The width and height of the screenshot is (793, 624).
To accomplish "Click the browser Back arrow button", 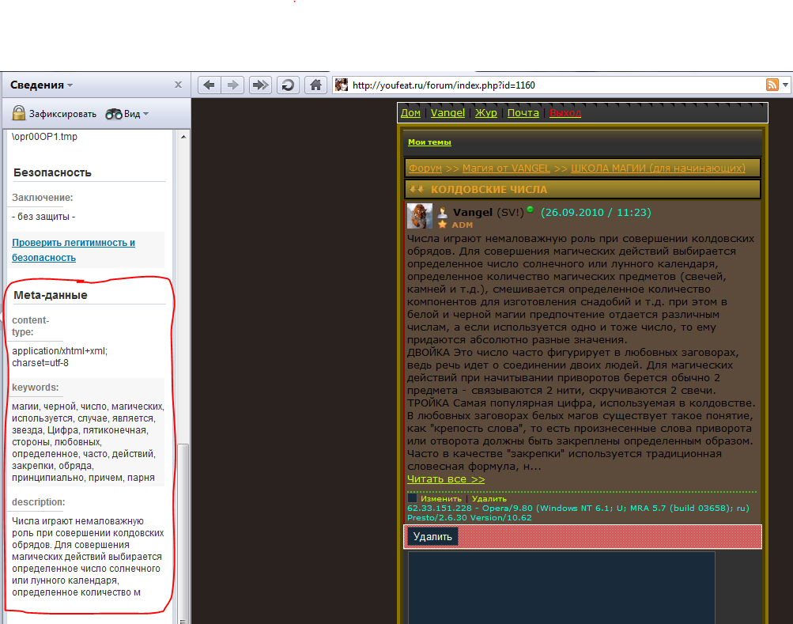I will coord(208,85).
